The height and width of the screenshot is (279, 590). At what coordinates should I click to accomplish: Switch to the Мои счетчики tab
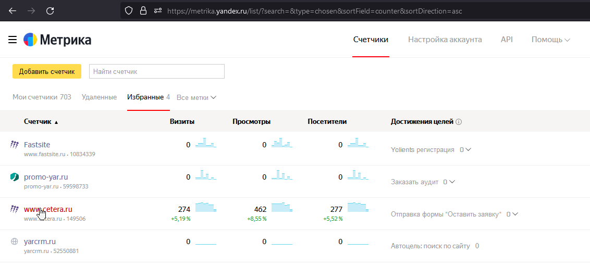[42, 97]
